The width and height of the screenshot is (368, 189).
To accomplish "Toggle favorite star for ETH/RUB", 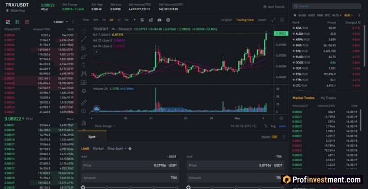I will coord(293,74).
